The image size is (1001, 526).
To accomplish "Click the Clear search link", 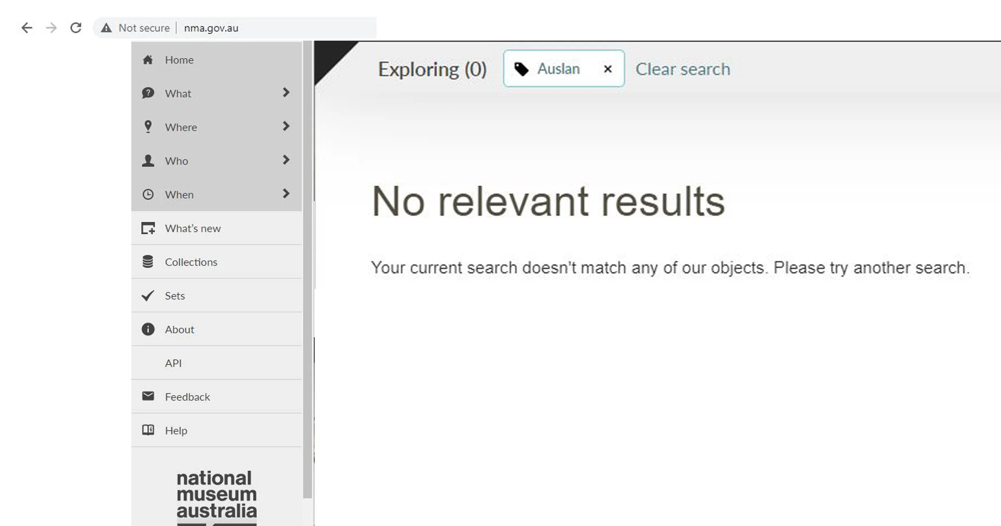I will click(x=683, y=69).
